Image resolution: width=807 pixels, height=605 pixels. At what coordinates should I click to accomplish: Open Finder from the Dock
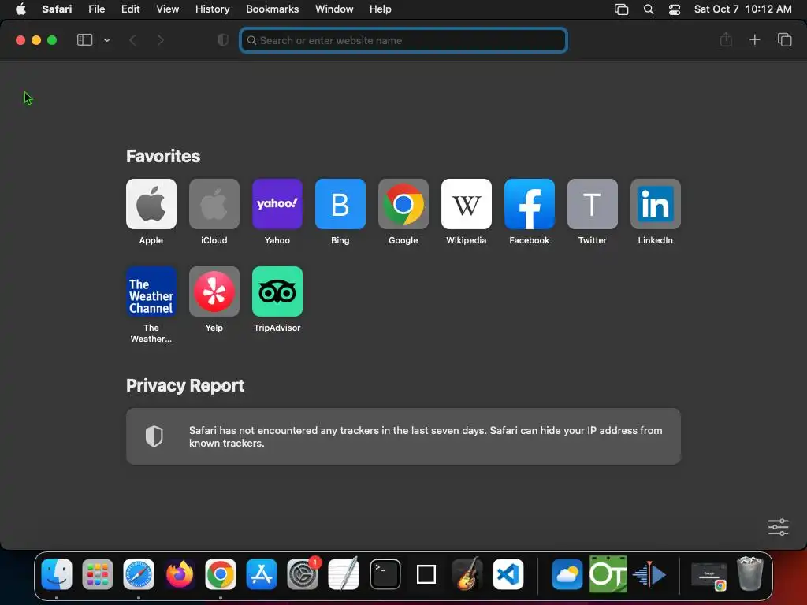pyautogui.click(x=57, y=573)
